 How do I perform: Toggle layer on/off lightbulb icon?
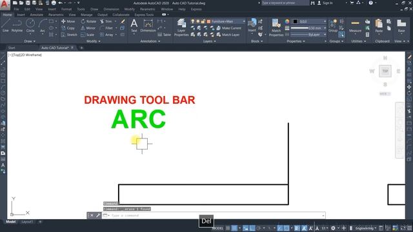193,21
